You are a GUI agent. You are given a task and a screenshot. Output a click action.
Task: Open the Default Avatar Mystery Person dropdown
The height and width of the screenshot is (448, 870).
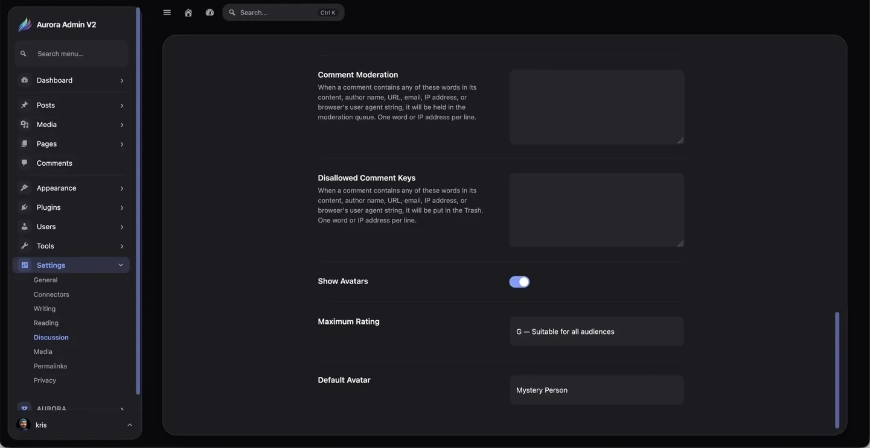(x=597, y=390)
